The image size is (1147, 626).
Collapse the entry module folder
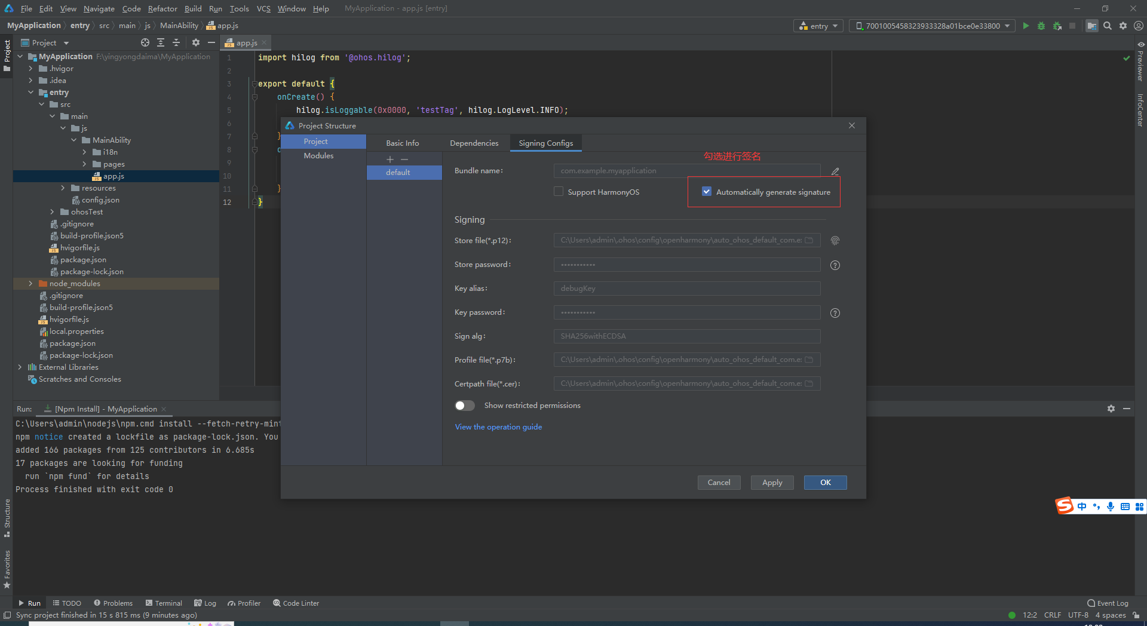pyautogui.click(x=31, y=93)
